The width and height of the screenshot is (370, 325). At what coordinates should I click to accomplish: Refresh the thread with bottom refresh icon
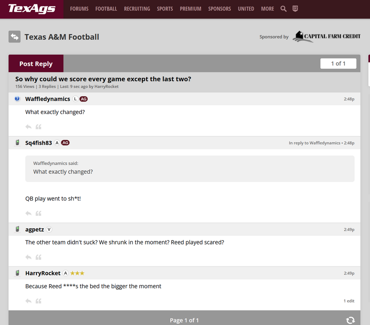350,320
